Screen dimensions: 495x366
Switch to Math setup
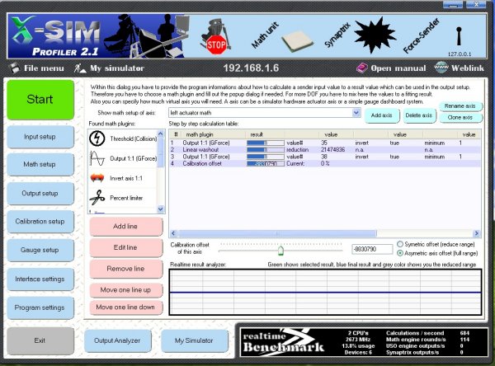point(40,164)
